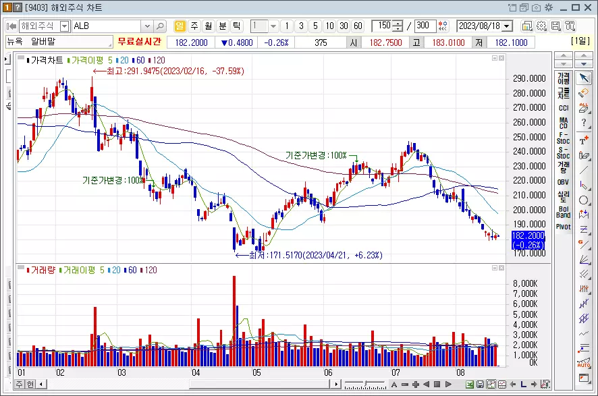Open the 해외주식 market type dropdown

64,26
